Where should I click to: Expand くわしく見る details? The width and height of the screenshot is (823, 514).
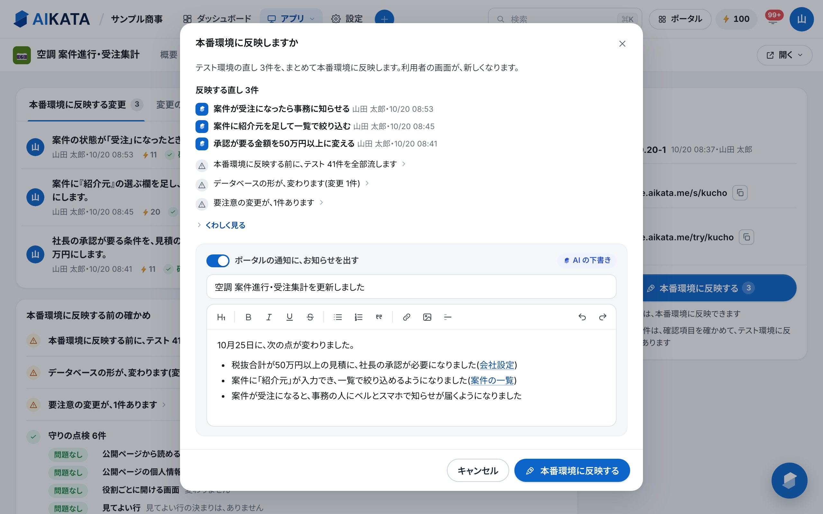[x=222, y=225]
